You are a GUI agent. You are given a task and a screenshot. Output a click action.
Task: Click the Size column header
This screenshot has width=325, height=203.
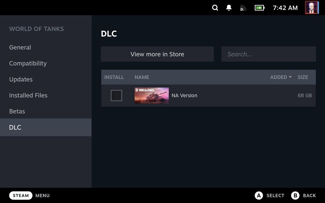(x=303, y=77)
